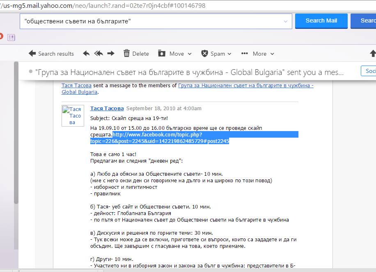
Task: Toggle the unread dot beside message subject
Action: click(x=31, y=72)
